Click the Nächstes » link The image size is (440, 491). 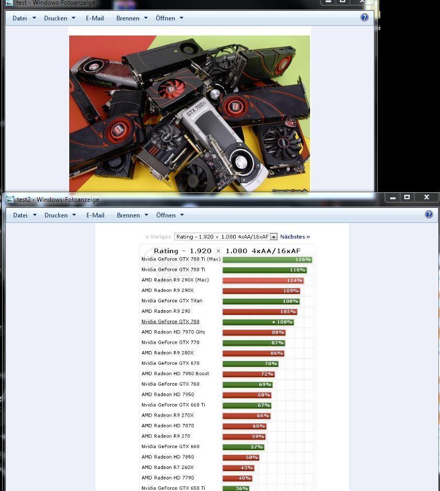click(295, 237)
